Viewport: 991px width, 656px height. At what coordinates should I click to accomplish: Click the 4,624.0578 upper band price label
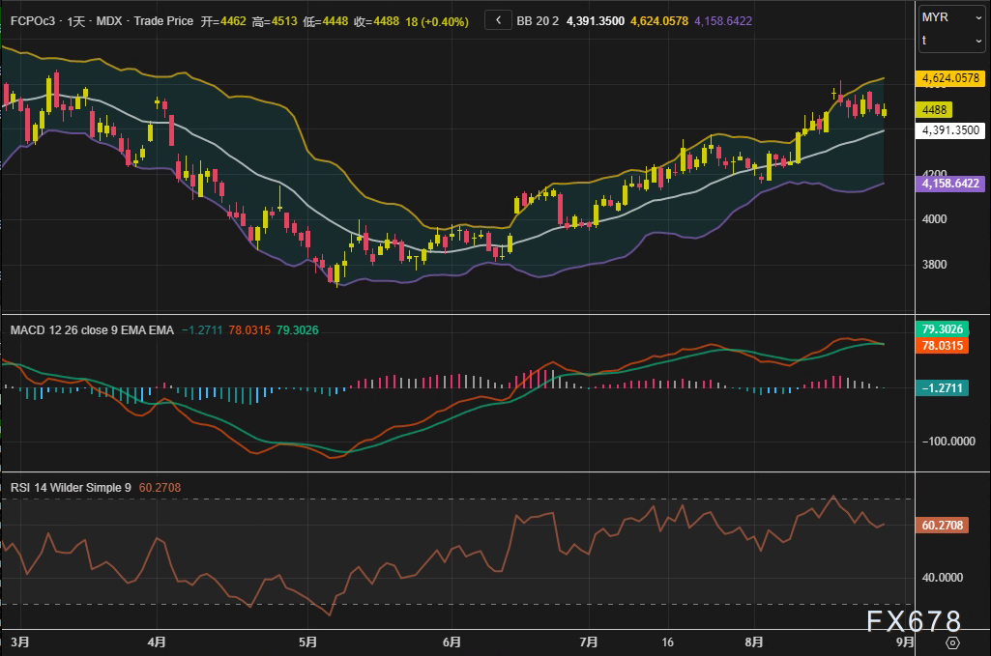pos(952,78)
